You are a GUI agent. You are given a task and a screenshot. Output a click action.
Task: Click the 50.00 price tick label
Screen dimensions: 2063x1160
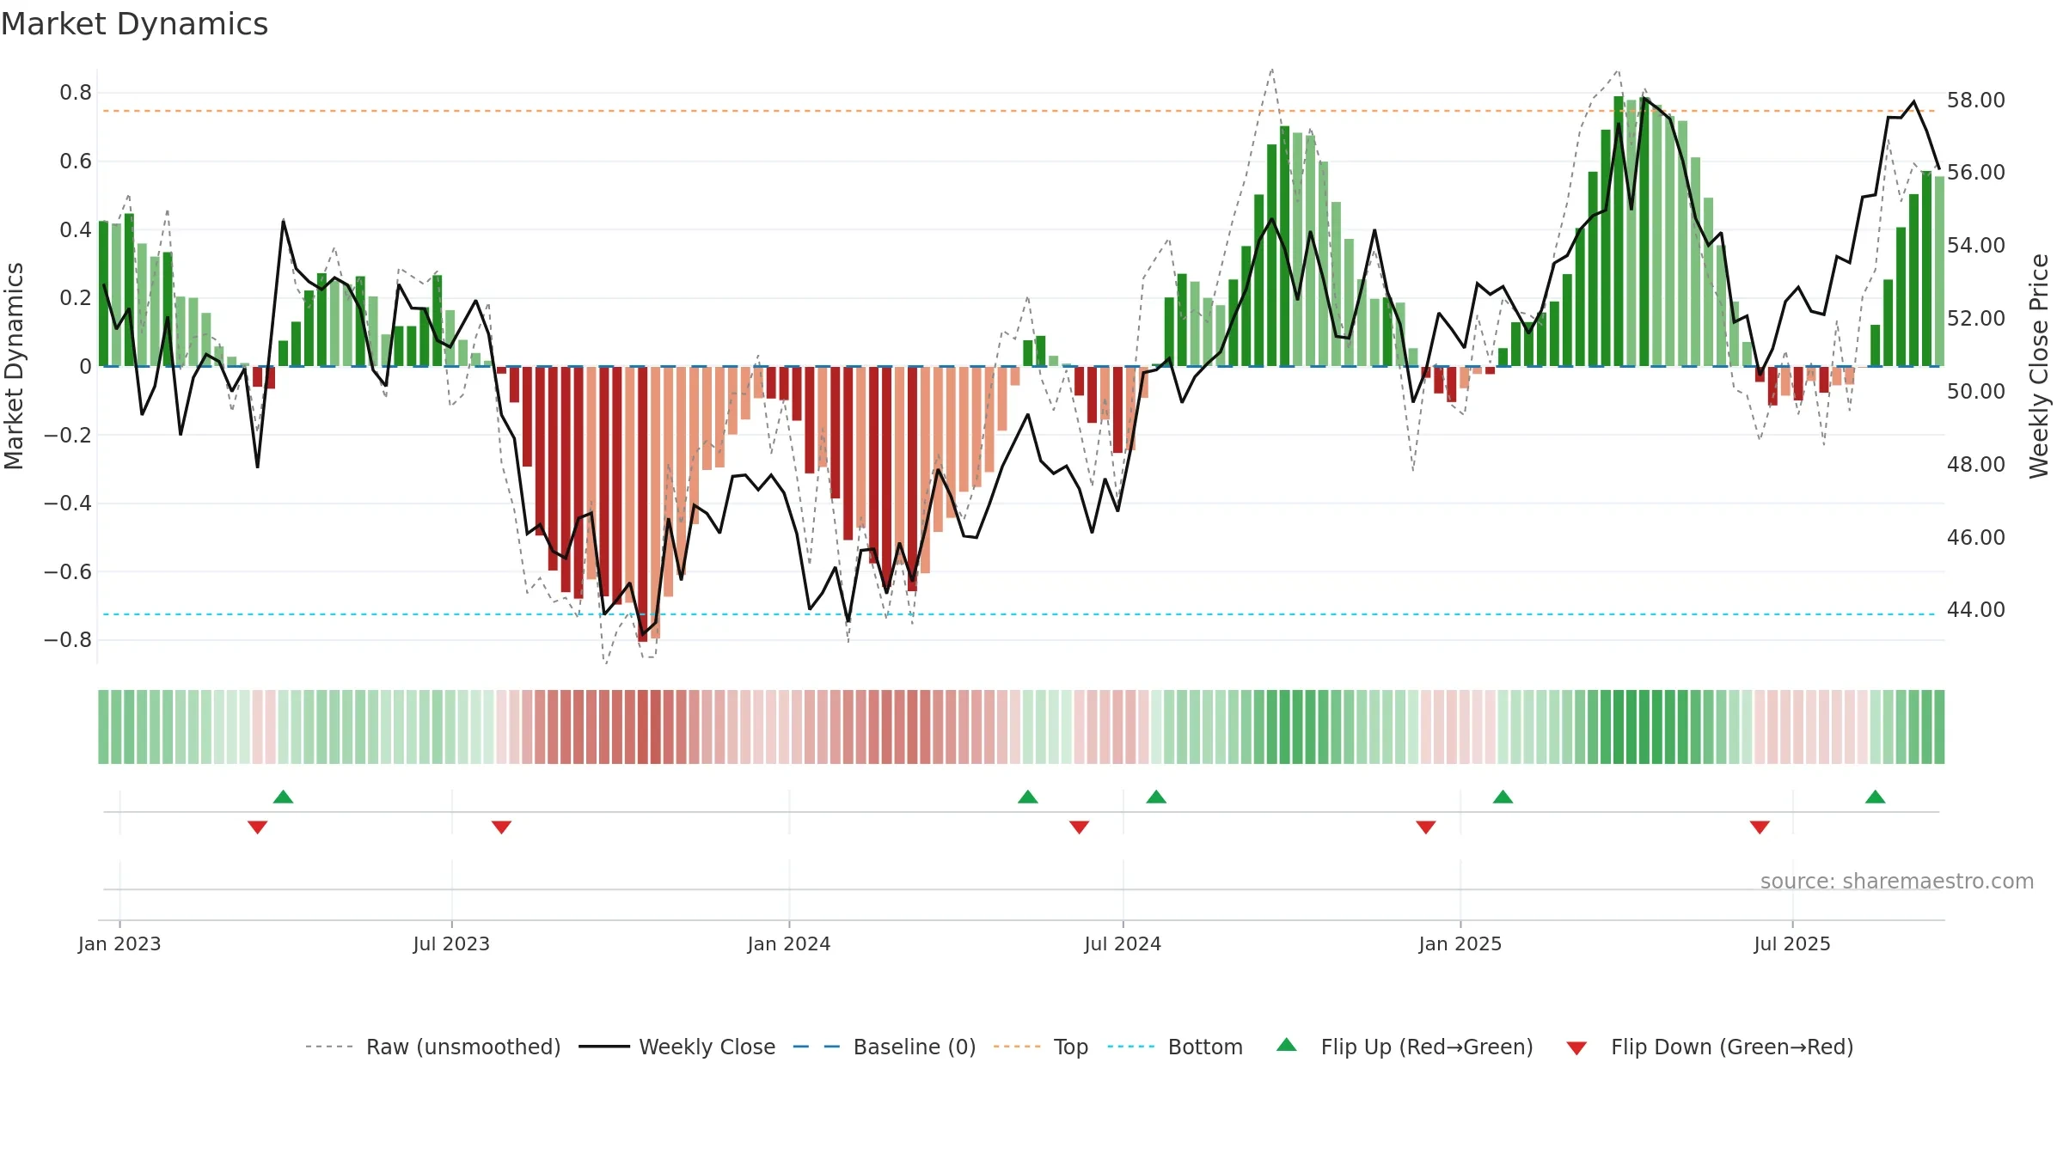tap(1976, 392)
